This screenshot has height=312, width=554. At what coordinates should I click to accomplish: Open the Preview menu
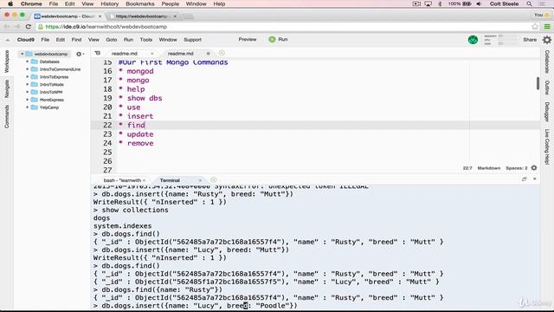pos(248,39)
